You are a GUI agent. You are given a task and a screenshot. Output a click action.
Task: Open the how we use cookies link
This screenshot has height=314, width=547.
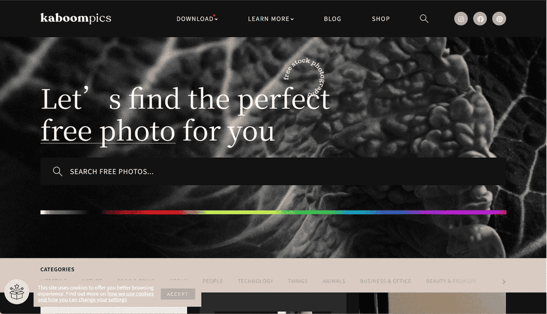130,294
